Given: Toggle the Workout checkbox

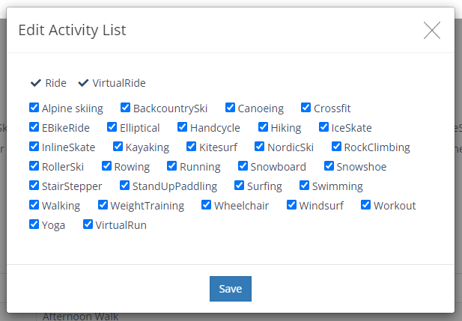Looking at the screenshot, I should point(365,205).
